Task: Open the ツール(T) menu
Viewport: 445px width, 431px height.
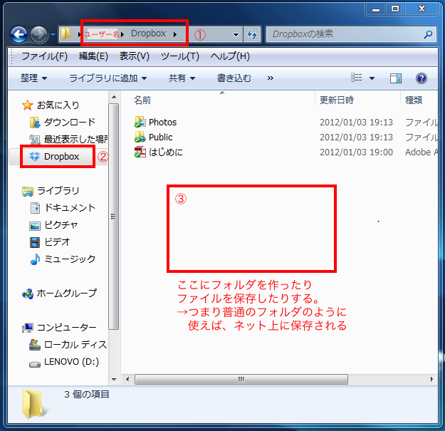Action: coord(180,56)
